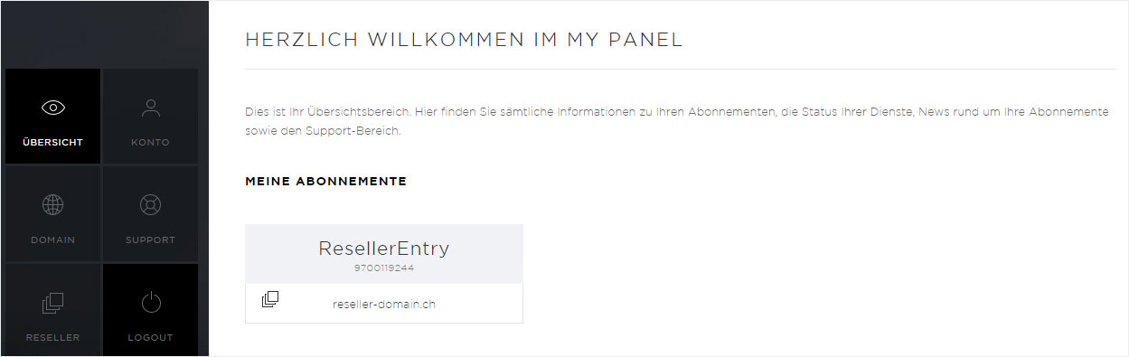The height and width of the screenshot is (357, 1129).
Task: Open the RESELLER menu label
Action: pos(53,338)
